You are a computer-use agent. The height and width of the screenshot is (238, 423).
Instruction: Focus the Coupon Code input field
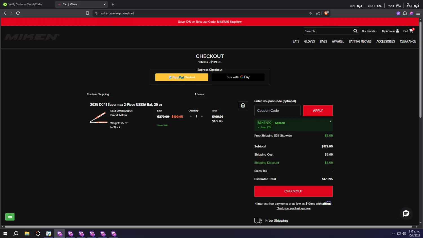[x=277, y=111]
